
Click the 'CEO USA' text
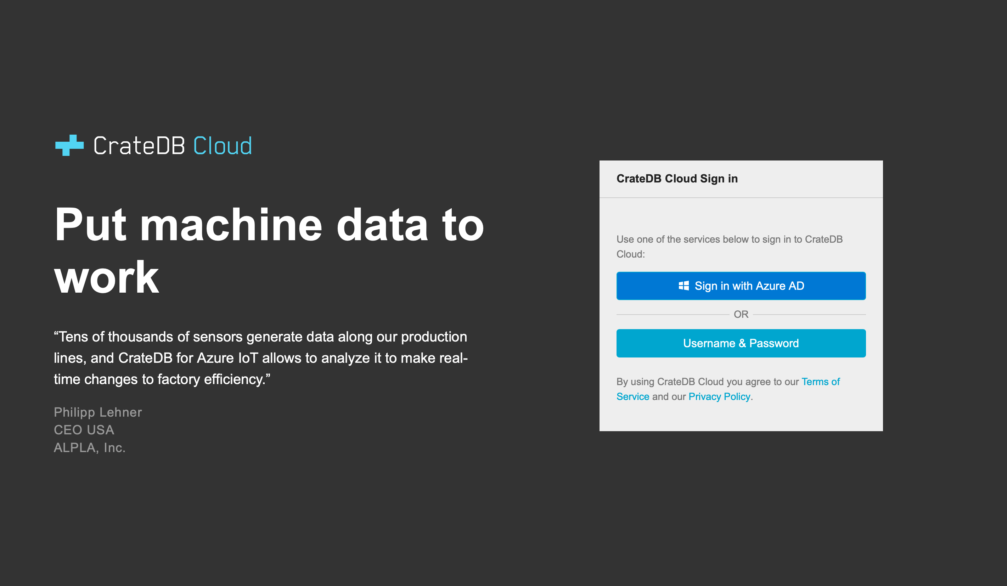pyautogui.click(x=84, y=430)
